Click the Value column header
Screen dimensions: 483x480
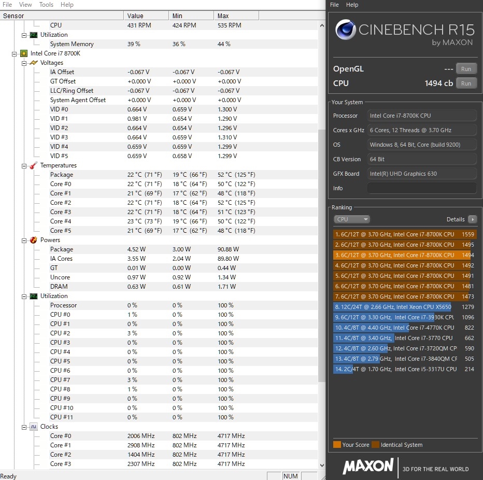point(146,16)
